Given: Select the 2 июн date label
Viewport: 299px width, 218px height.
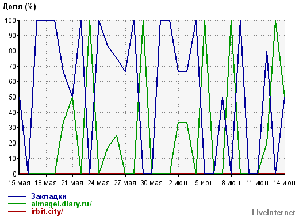Looking at the screenshot, I should [x=178, y=183].
